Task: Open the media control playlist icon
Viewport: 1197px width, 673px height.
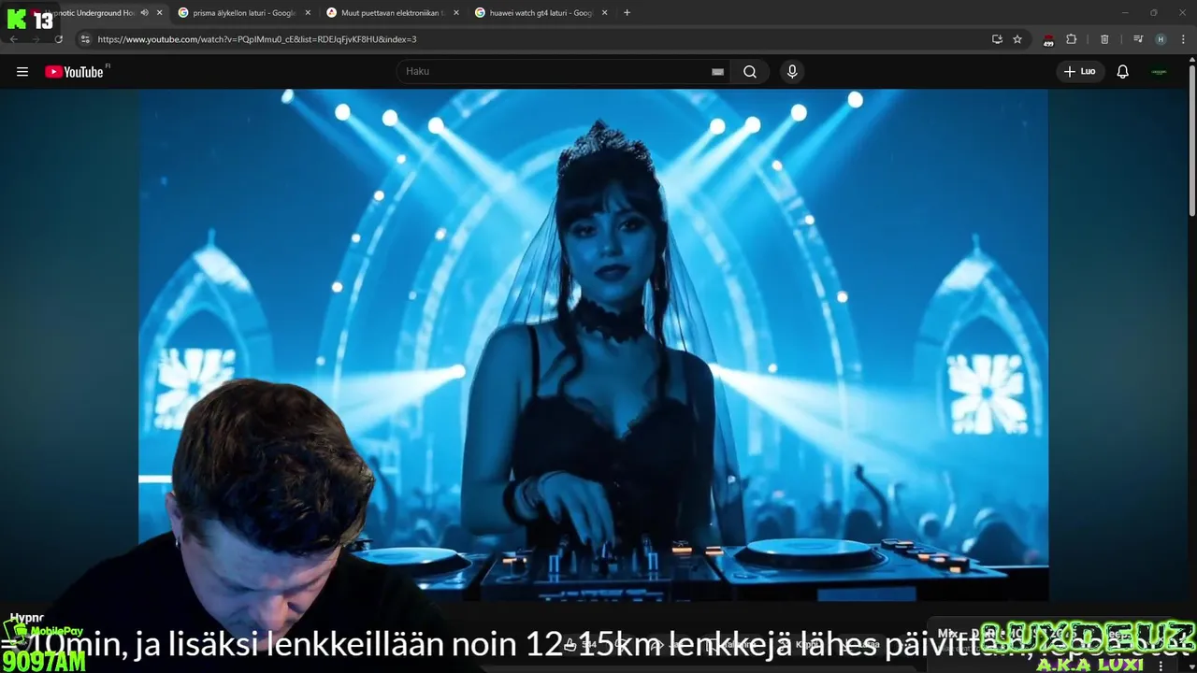Action: click(x=1138, y=39)
